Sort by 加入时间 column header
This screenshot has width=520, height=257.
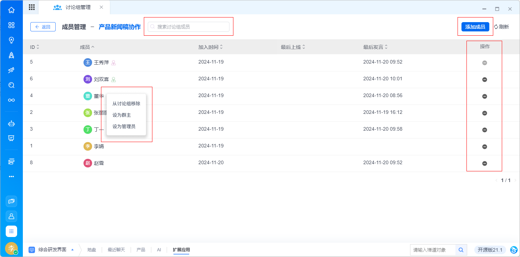[211, 47]
